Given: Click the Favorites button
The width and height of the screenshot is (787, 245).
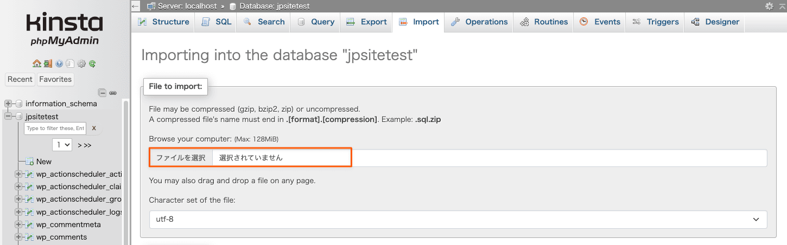Looking at the screenshot, I should (55, 79).
